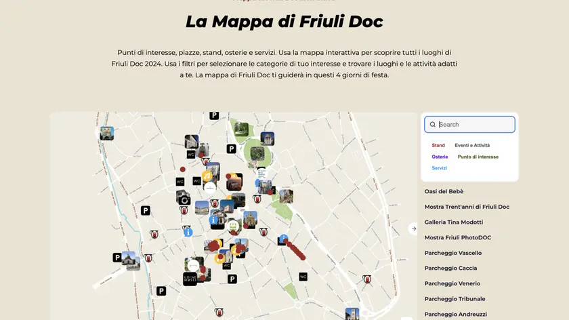Select Parcheggio Vascello in the list
This screenshot has height=320, width=569.
point(453,253)
